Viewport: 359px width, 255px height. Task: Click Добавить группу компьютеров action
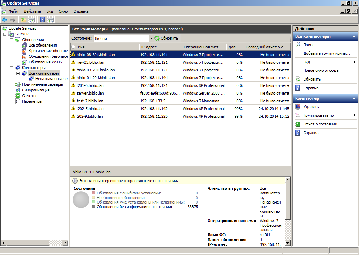click(326, 53)
